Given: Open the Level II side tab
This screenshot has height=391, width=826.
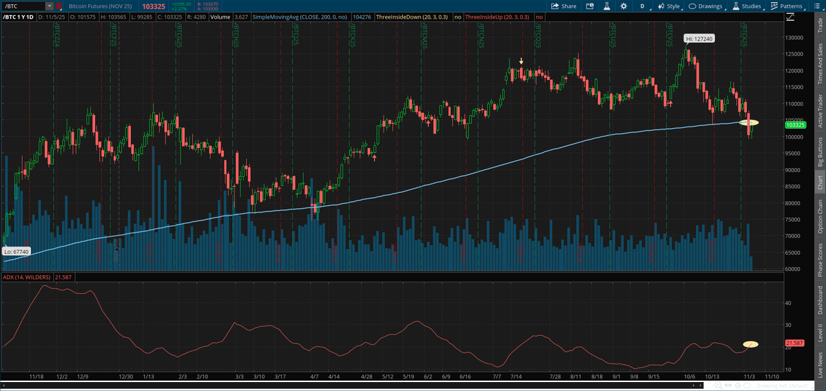Looking at the screenshot, I should click(820, 333).
